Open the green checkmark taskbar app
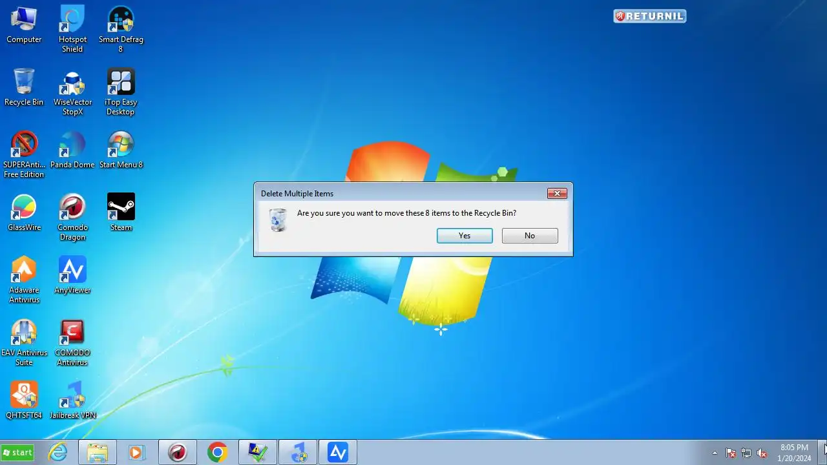This screenshot has width=827, height=465. point(258,453)
